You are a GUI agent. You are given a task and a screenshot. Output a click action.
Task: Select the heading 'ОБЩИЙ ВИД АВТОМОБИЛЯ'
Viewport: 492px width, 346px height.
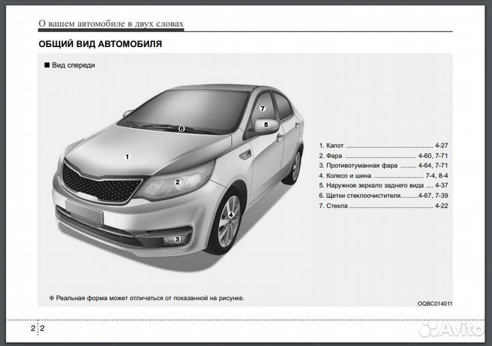coord(100,44)
